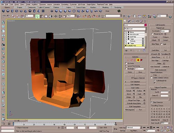Click the Edit Triangulation button
The height and width of the screenshot is (133, 174).
135,107
